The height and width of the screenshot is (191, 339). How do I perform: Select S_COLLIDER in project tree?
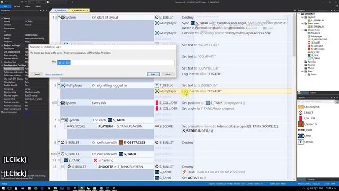click(x=315, y=46)
